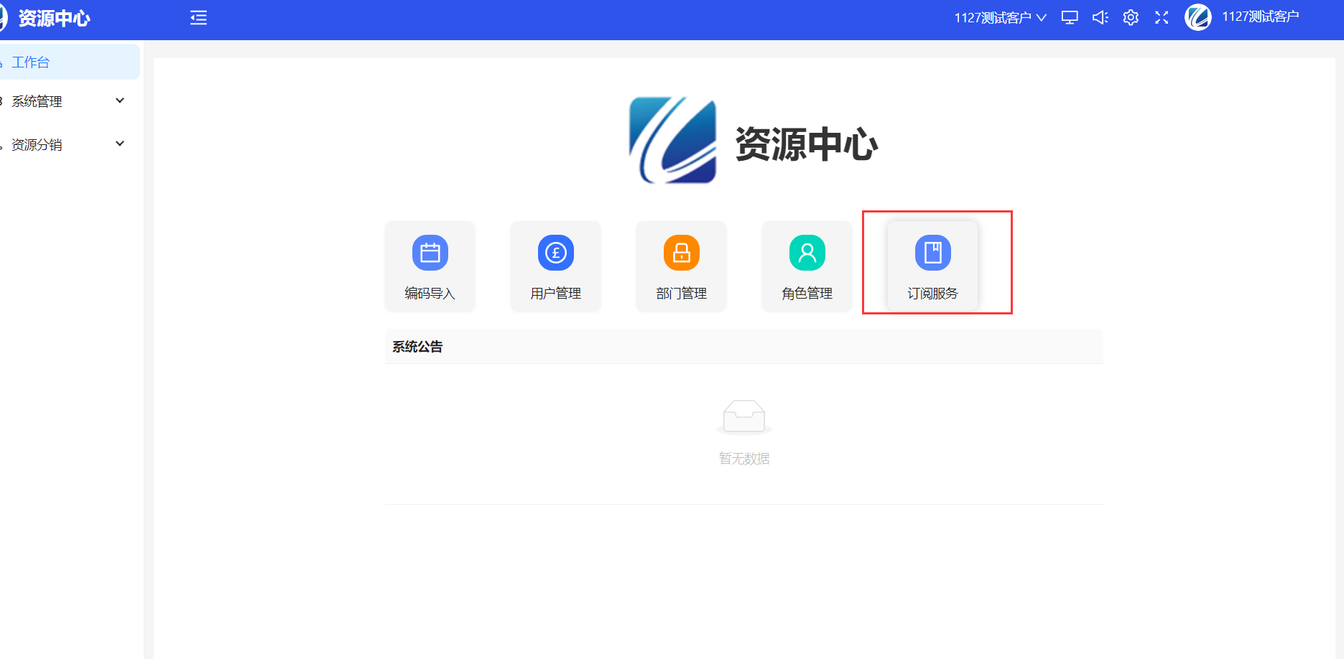The width and height of the screenshot is (1344, 659).
Task: Expand the 资源分销 menu chevron
Action: tap(120, 144)
